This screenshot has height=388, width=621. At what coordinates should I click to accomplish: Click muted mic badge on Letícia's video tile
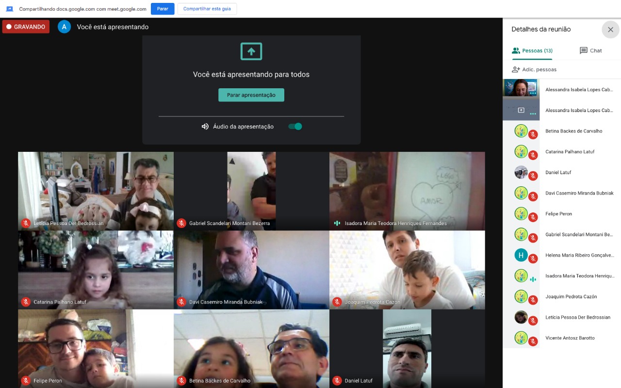pos(26,223)
